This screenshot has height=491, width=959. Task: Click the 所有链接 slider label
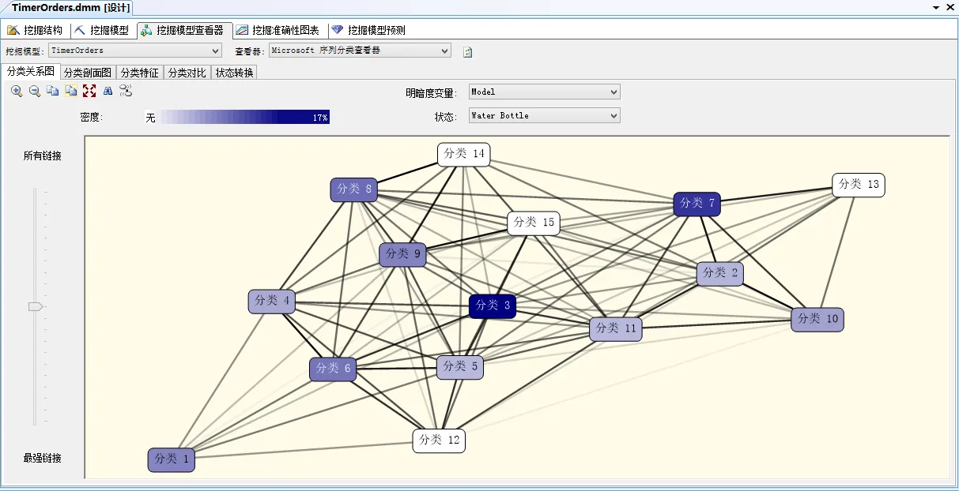pos(42,156)
